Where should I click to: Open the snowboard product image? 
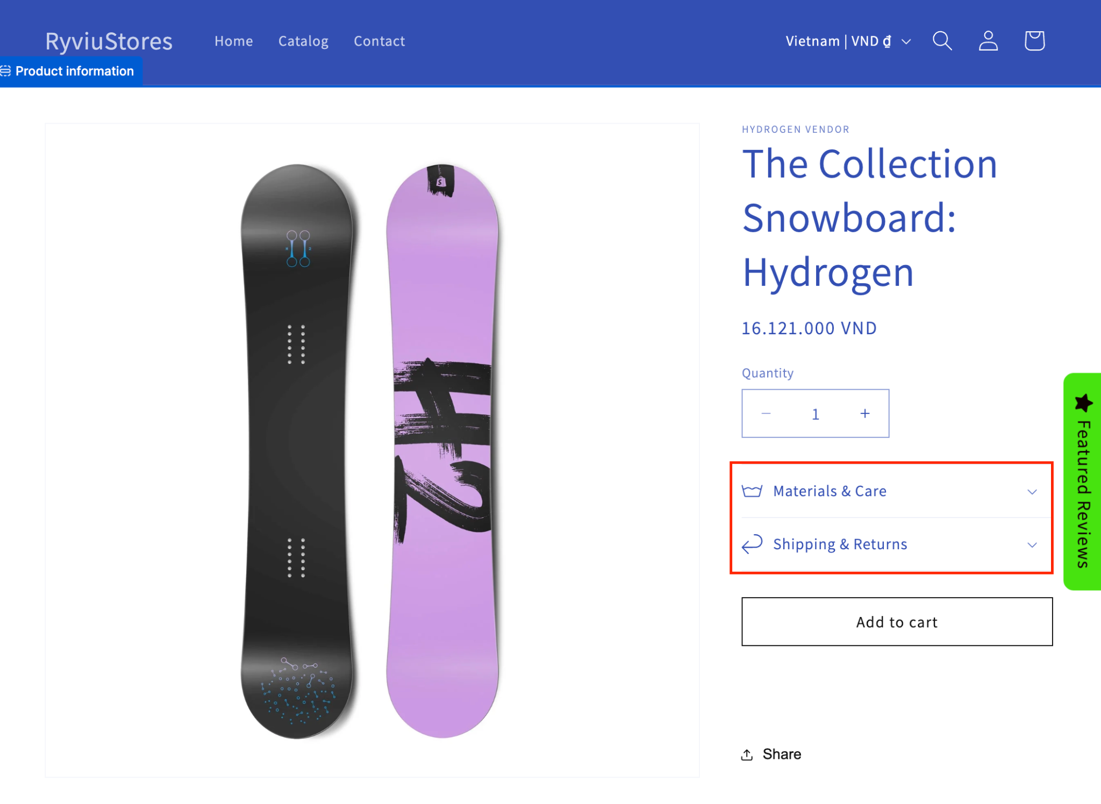372,450
